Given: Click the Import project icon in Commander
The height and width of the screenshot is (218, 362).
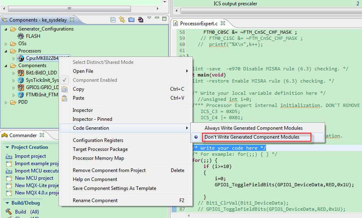Looking at the screenshot, I should pyautogui.click(x=9, y=157).
